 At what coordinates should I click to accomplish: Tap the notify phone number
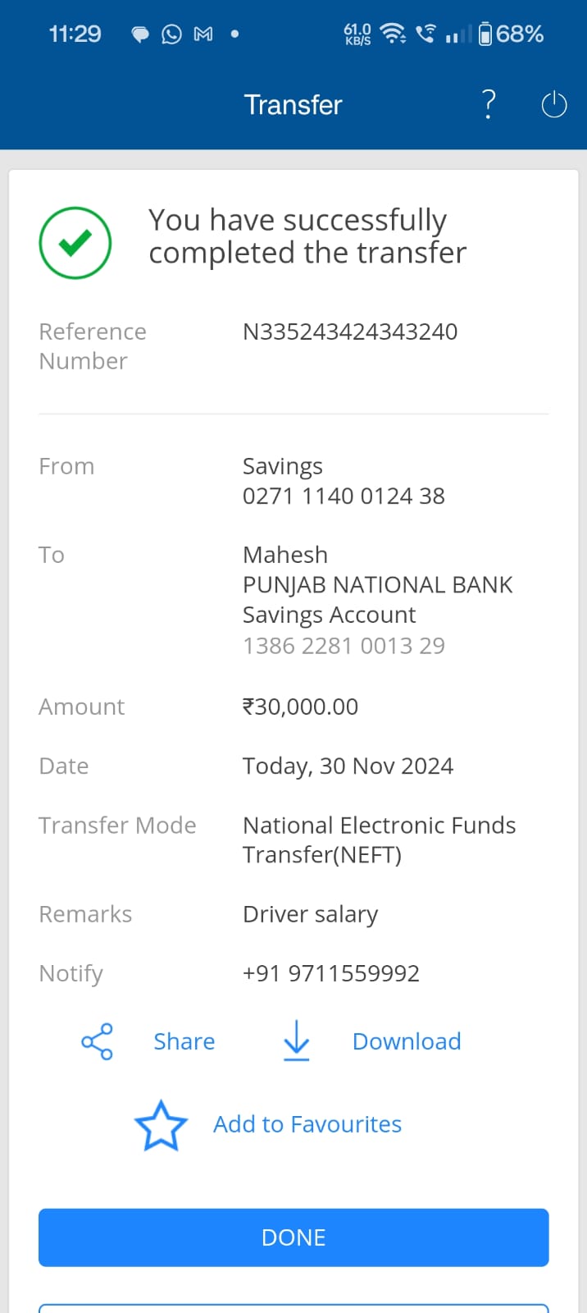(331, 973)
